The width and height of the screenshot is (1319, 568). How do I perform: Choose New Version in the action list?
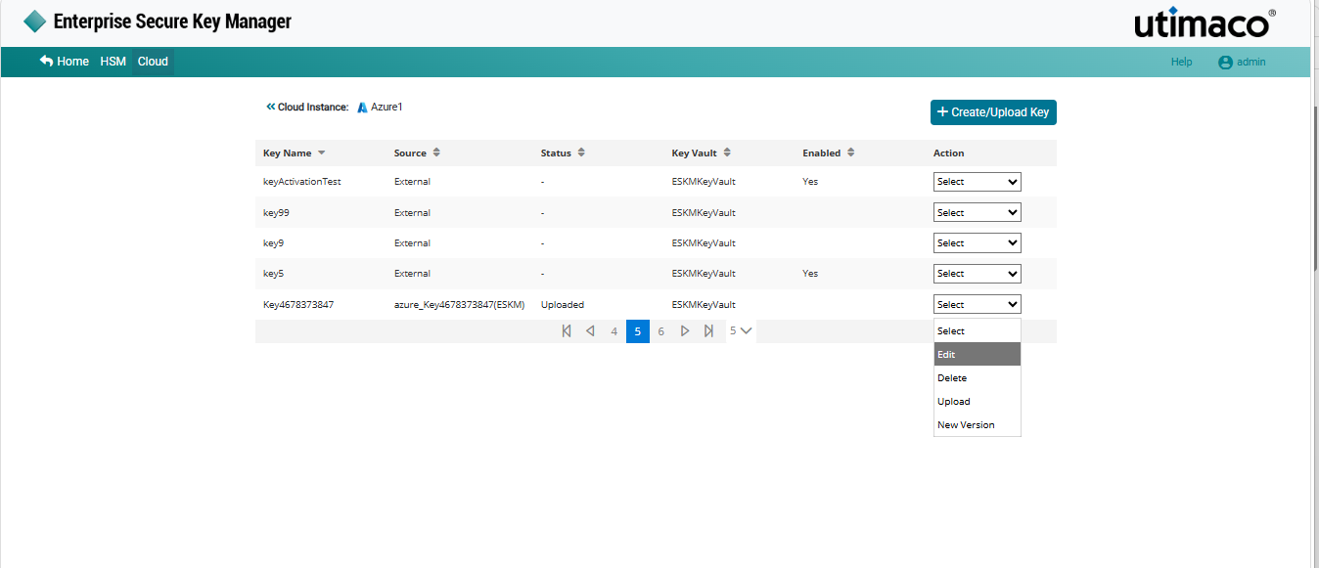(x=978, y=424)
